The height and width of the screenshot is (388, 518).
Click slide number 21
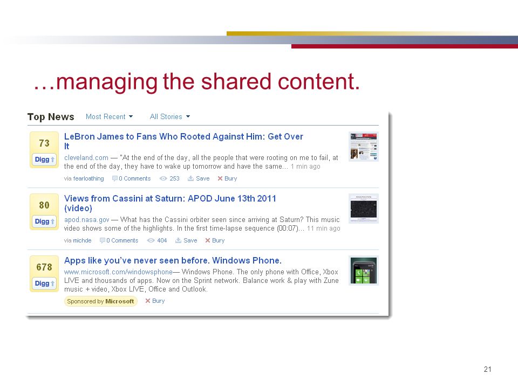[x=488, y=369]
